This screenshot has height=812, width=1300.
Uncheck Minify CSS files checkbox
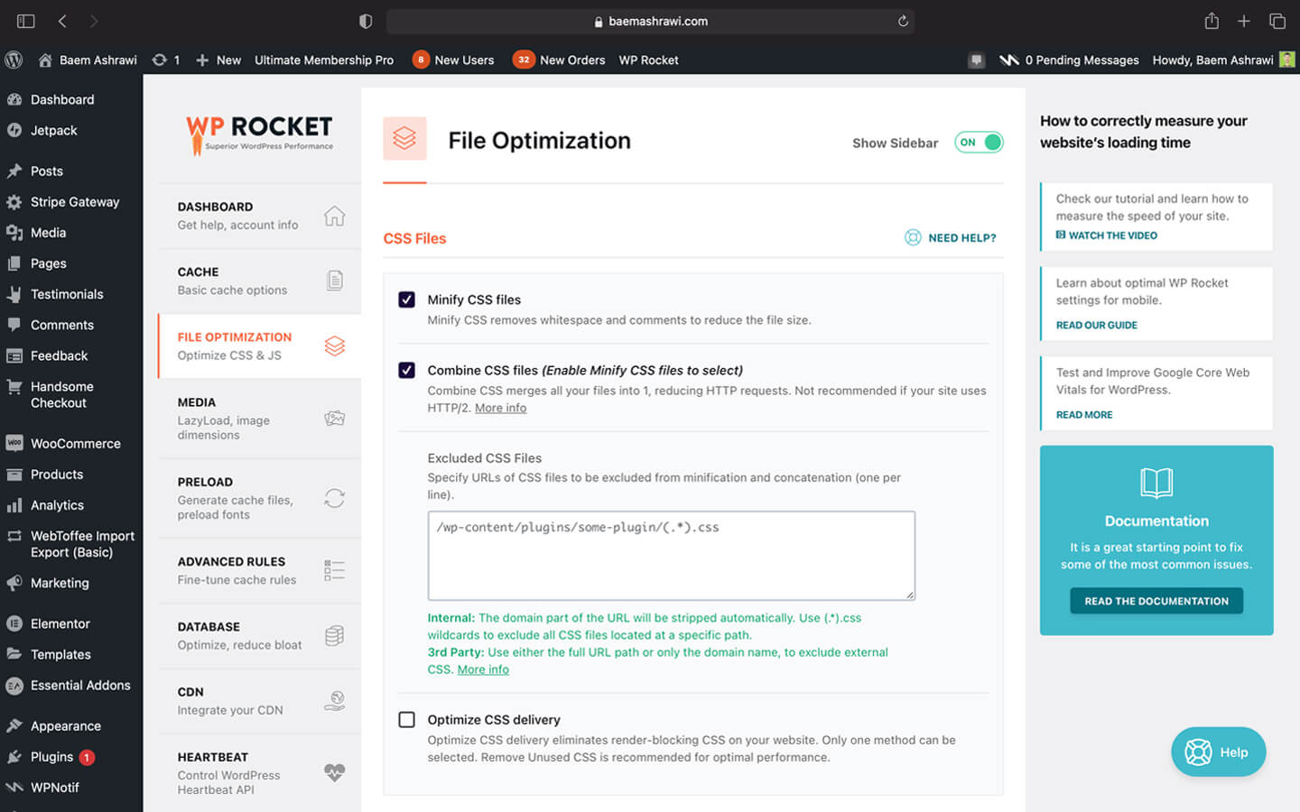tap(407, 300)
